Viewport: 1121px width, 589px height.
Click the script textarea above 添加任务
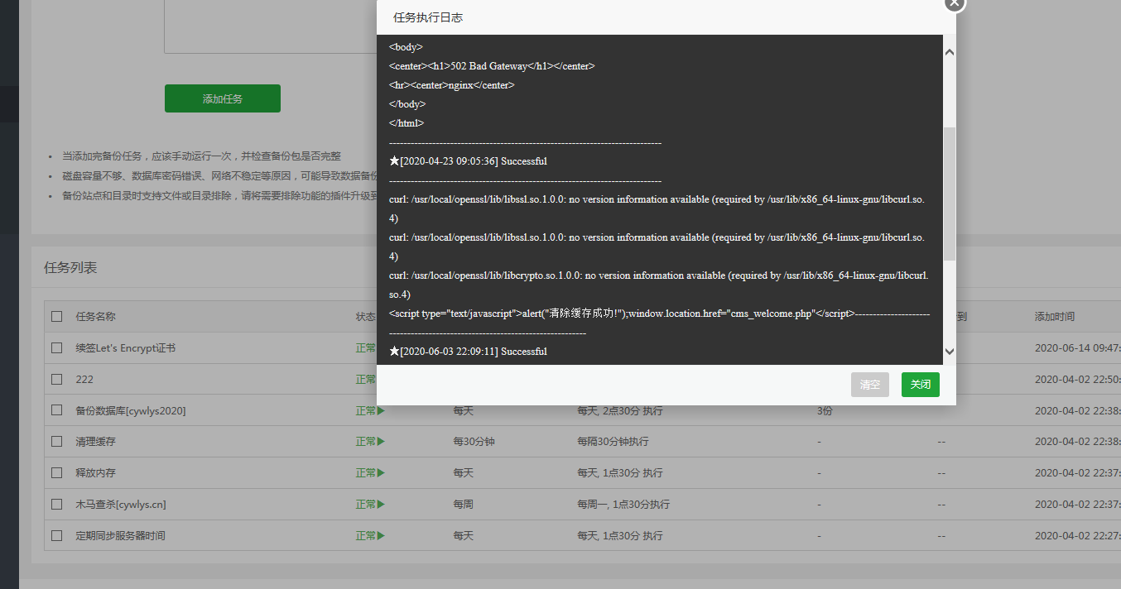(270, 26)
